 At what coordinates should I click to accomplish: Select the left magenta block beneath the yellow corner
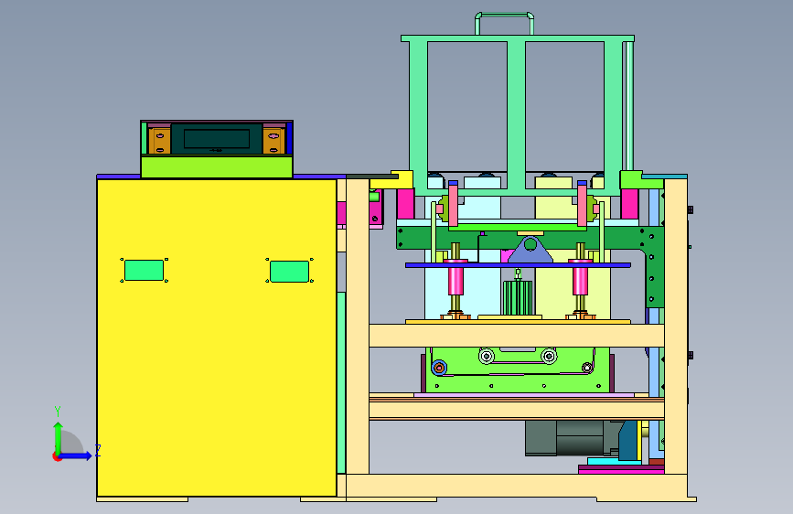[405, 203]
